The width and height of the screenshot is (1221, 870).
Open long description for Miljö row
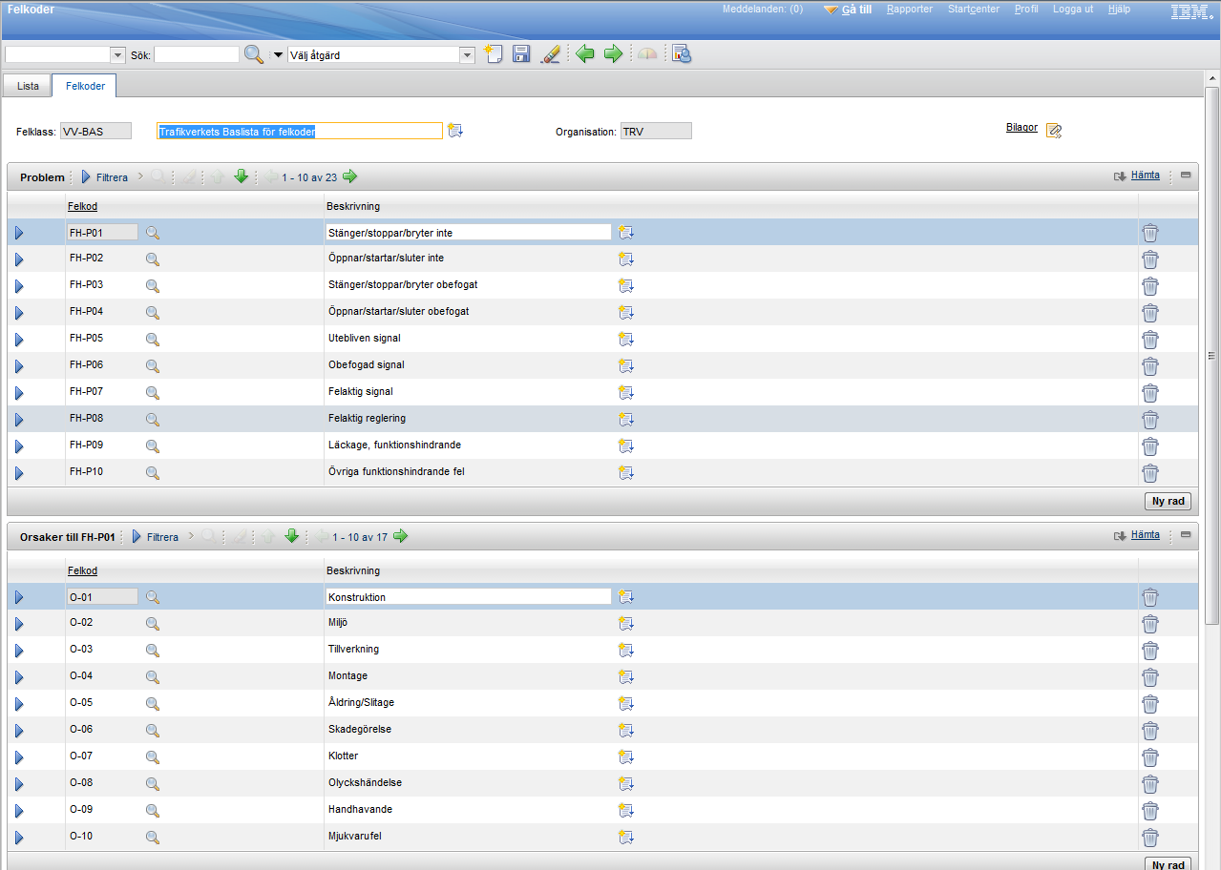pyautogui.click(x=626, y=623)
